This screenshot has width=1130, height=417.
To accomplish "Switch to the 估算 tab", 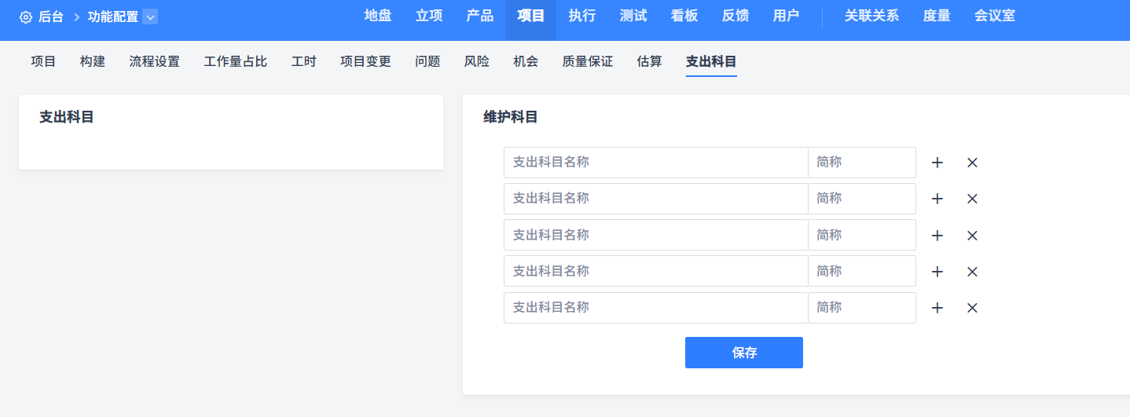I will [x=649, y=61].
